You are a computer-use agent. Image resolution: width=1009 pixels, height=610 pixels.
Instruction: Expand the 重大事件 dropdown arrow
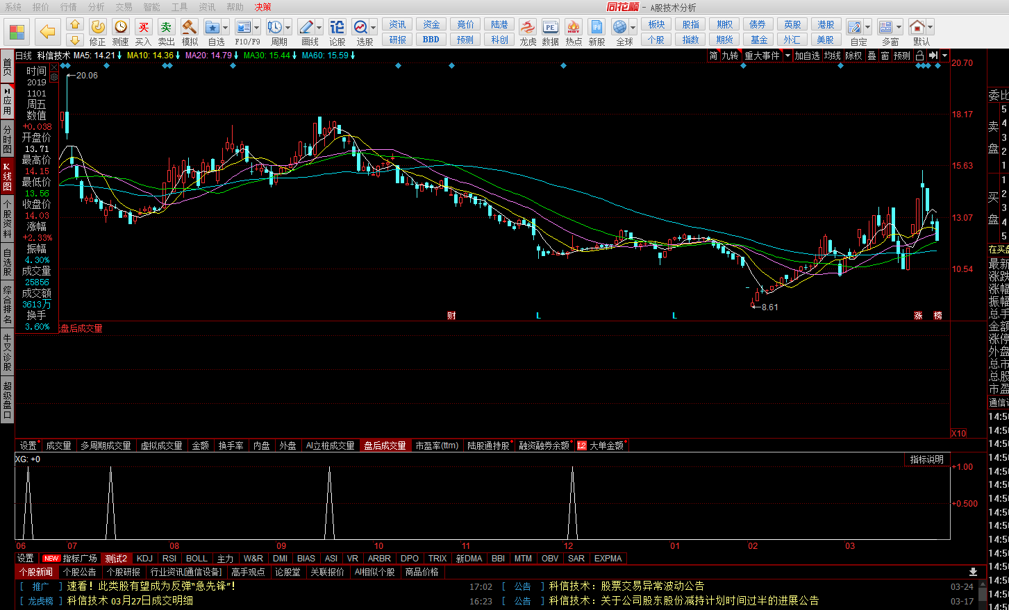[787, 56]
